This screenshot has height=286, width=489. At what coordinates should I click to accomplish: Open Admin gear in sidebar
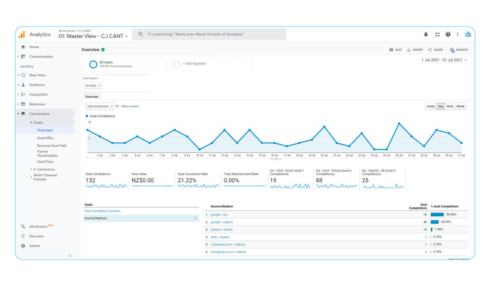[x=23, y=246]
